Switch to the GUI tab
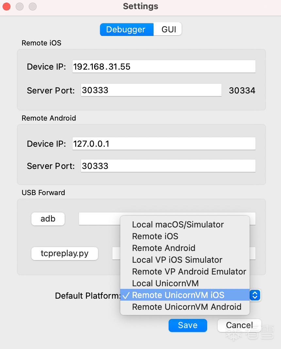281x349 pixels. (169, 29)
